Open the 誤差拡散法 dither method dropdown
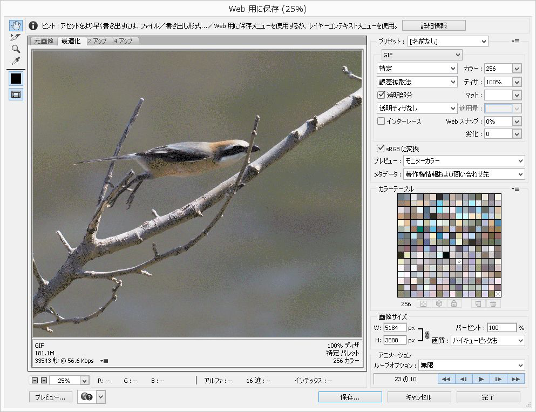 pos(417,82)
